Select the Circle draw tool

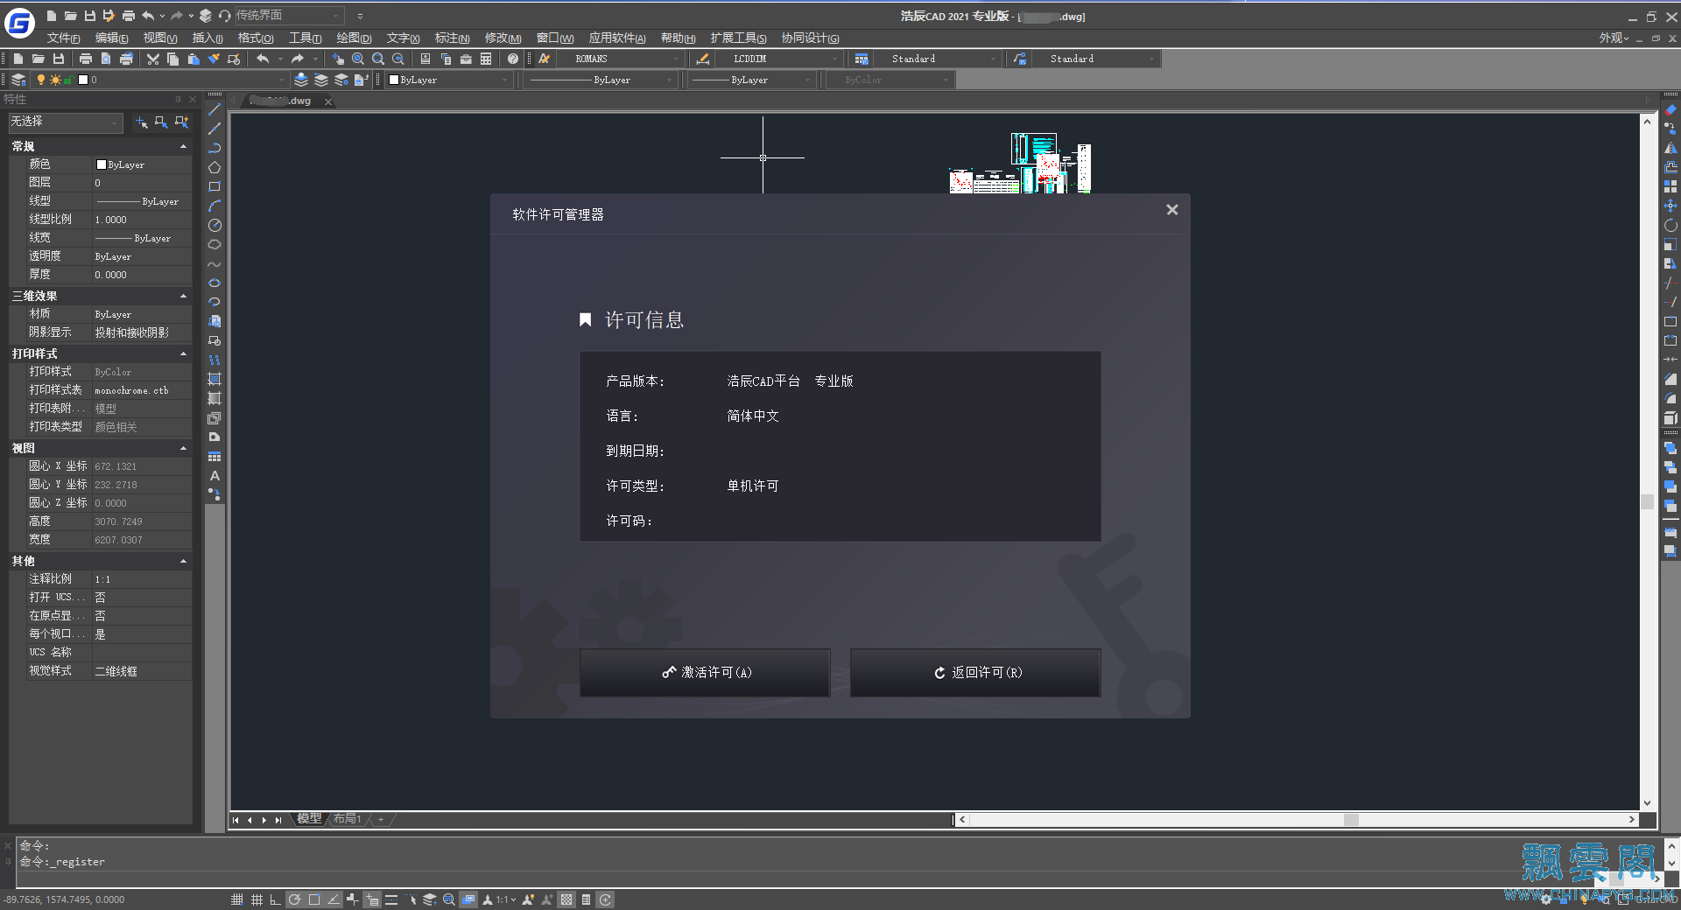(x=215, y=225)
